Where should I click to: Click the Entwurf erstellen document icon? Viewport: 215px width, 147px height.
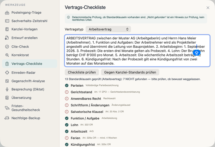coord(7,38)
